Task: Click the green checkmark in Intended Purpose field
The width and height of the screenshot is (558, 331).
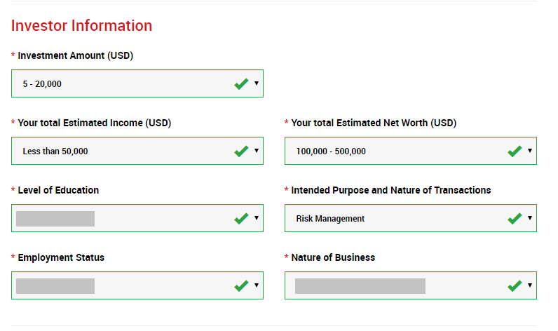Action: (x=515, y=218)
